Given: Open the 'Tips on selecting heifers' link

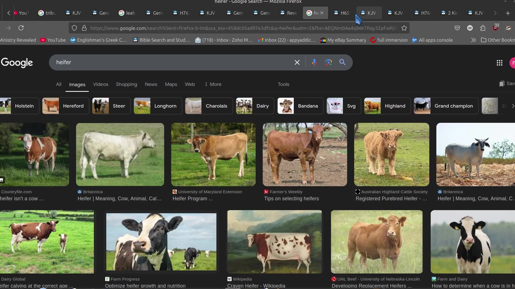Looking at the screenshot, I should [292, 199].
